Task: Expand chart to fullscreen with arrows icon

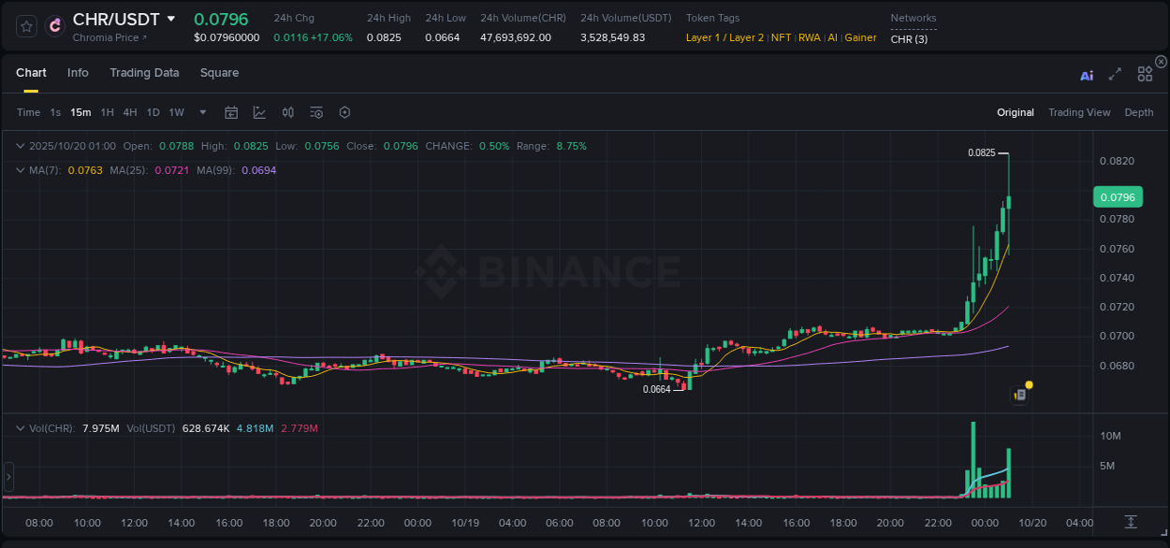Action: coord(1114,76)
